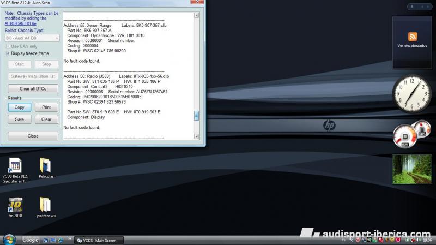The height and width of the screenshot is (245, 436).
Task: Click the battery power tray icon
Action: pyautogui.click(x=408, y=240)
